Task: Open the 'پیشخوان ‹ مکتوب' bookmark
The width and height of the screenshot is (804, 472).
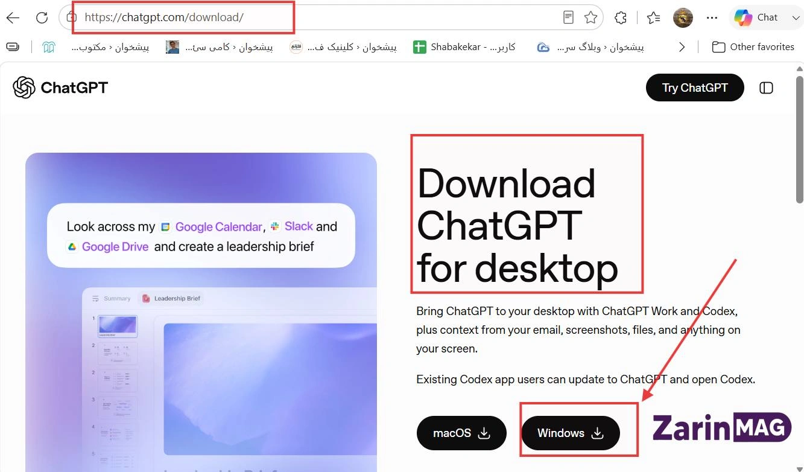Action: [x=110, y=47]
